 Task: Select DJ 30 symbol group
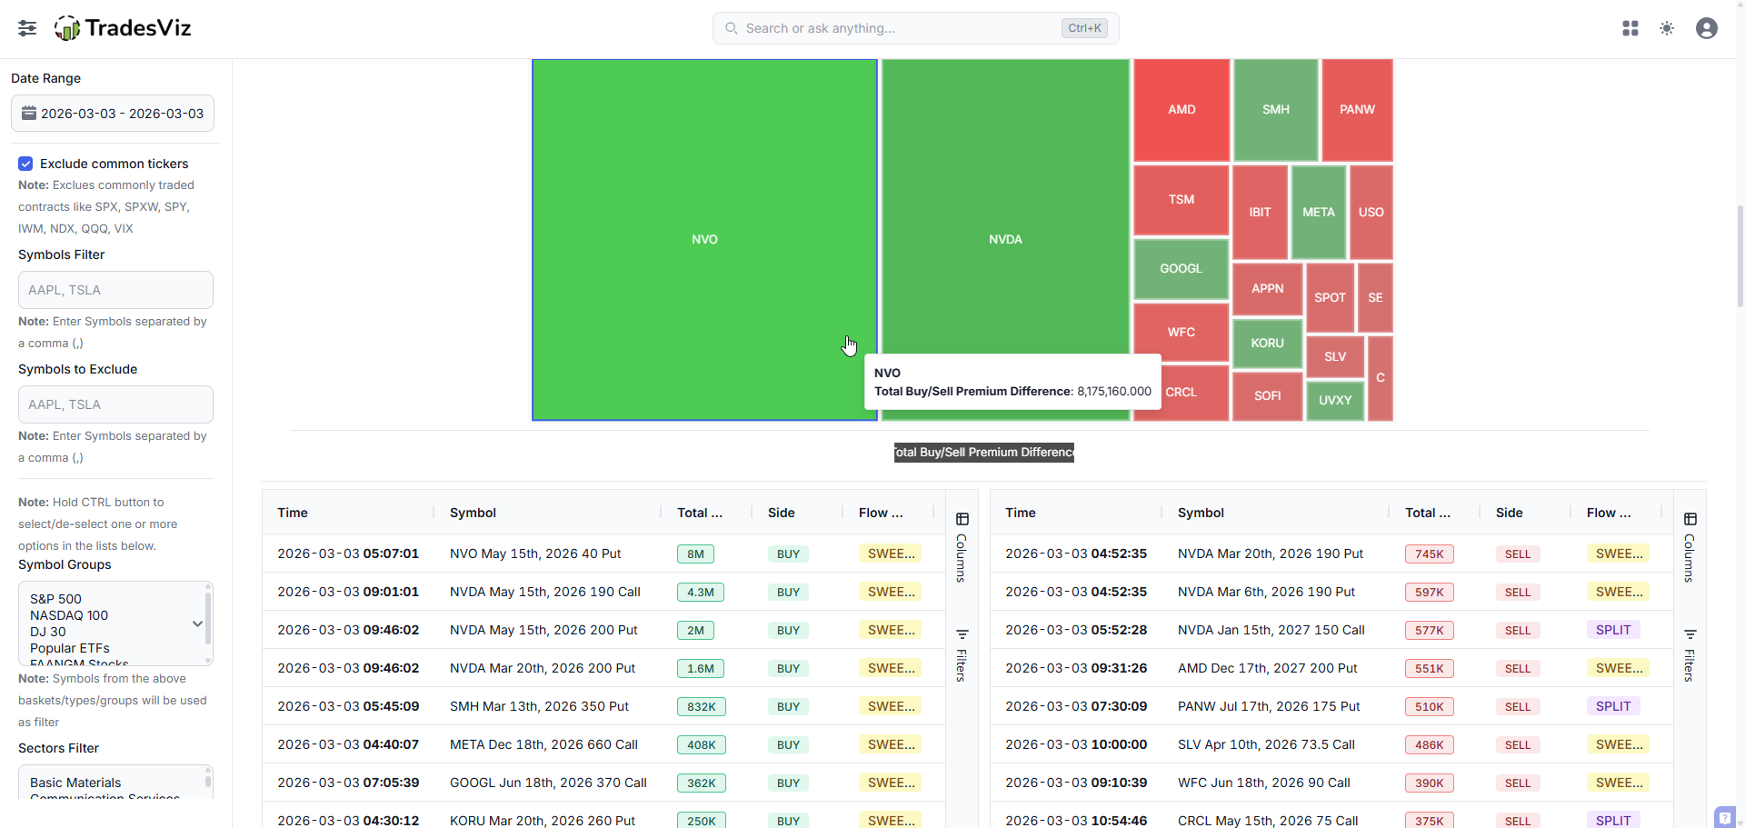pos(48,632)
